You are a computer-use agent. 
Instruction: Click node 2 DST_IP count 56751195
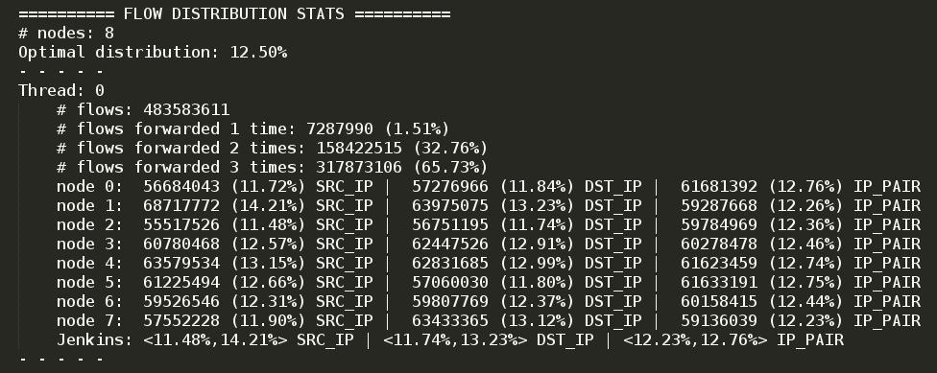[x=450, y=224]
